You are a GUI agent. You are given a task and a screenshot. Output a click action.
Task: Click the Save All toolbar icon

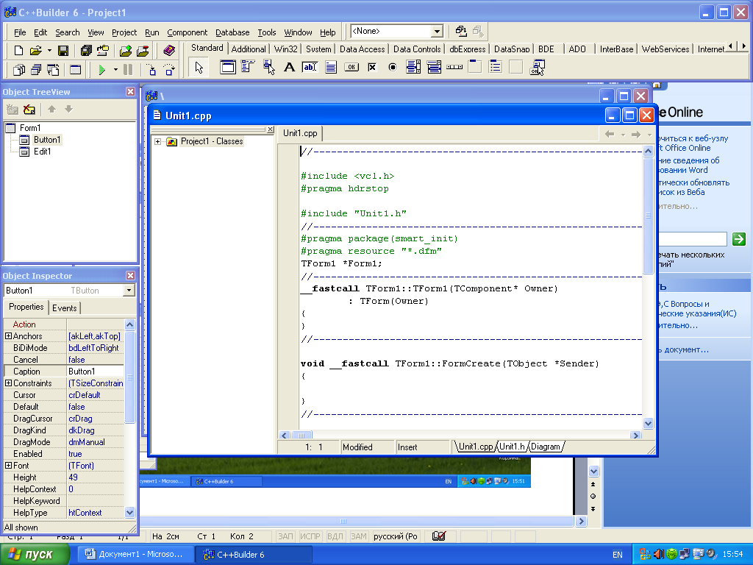tap(87, 51)
